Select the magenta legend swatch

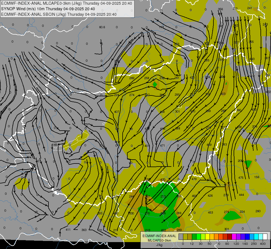point(234,237)
